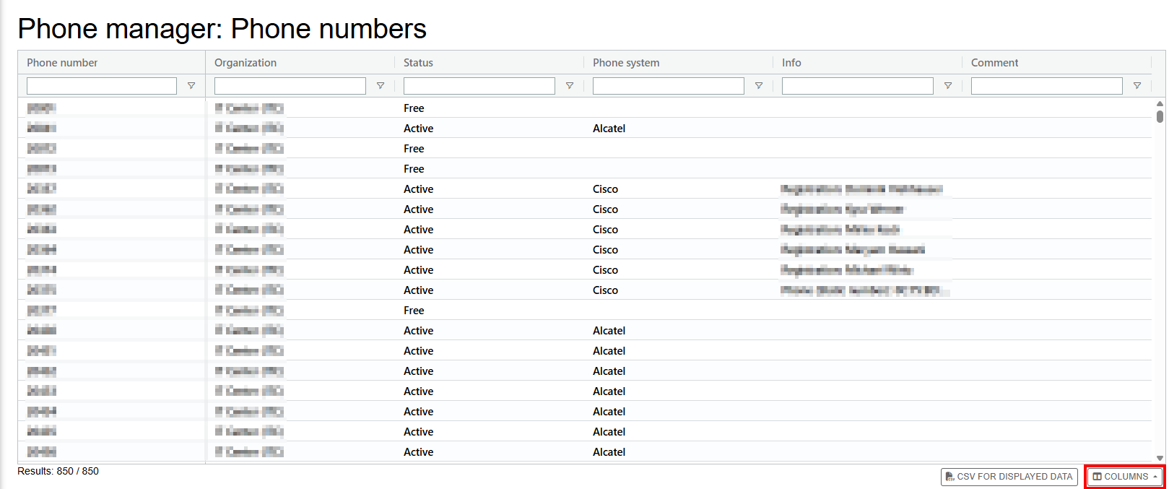The image size is (1169, 489).
Task: Focus the Phone system filter text field
Action: 669,86
